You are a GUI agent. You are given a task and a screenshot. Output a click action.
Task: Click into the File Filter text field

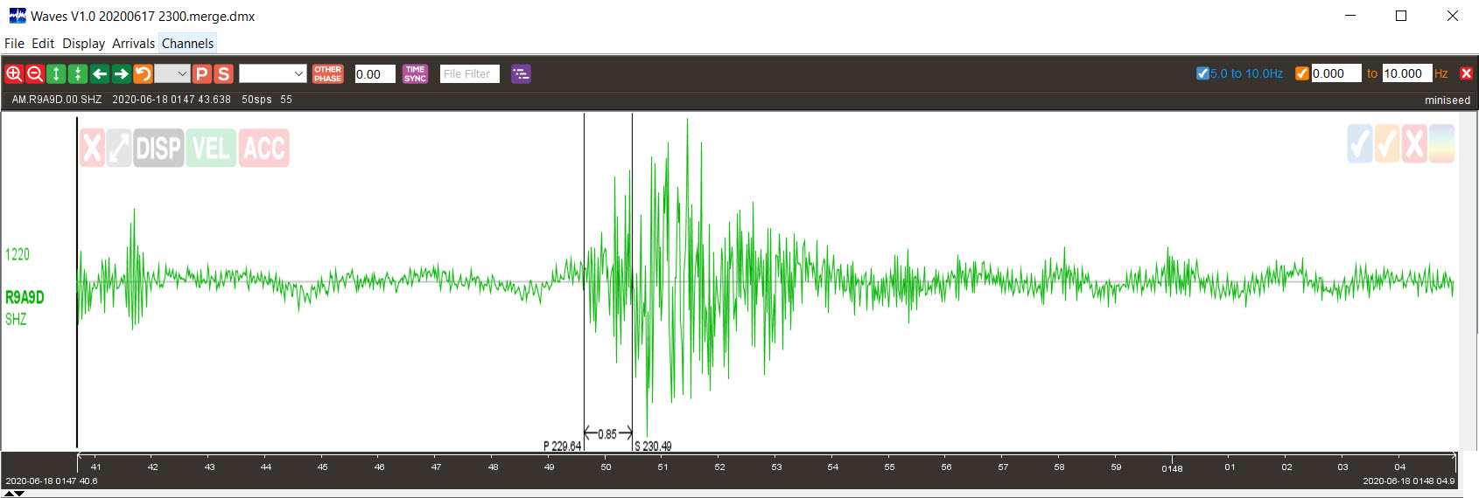pos(470,74)
